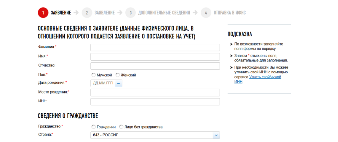The image size is (338, 142).
Task: Choose Лицо без гражданства radio option
Action: click(121, 127)
